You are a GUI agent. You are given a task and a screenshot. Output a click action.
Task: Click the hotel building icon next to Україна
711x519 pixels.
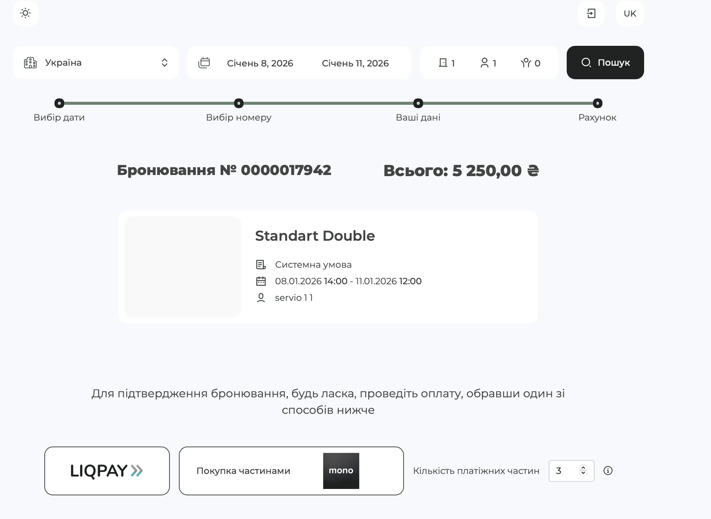30,63
